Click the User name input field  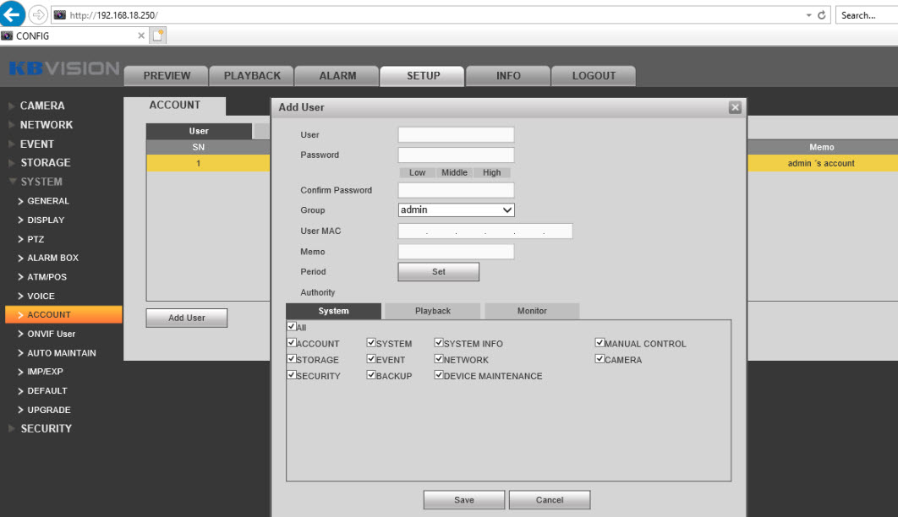[x=456, y=134]
